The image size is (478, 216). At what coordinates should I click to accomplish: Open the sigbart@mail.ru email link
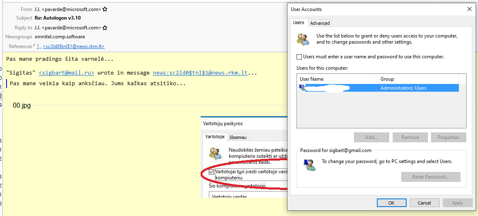(x=66, y=73)
